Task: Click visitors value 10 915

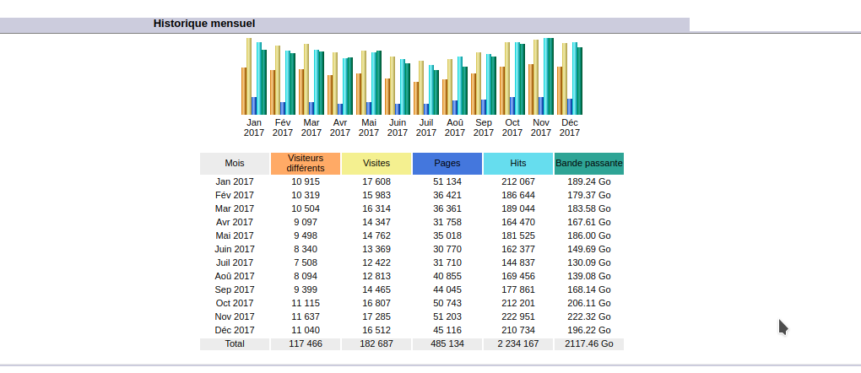Action: coord(306,181)
